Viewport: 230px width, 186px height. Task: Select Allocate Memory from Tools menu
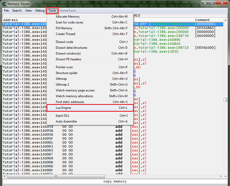pyautogui.click(x=68, y=16)
